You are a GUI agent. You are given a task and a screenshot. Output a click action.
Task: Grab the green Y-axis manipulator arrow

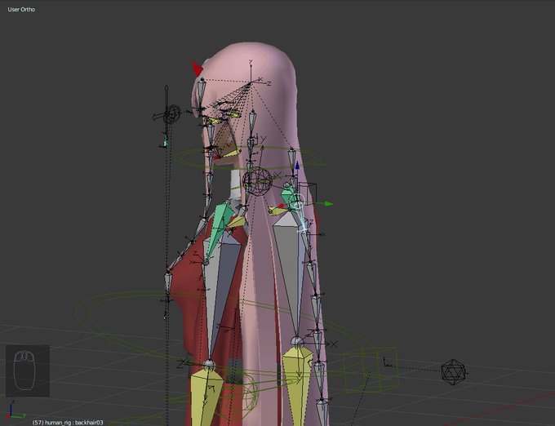(328, 203)
